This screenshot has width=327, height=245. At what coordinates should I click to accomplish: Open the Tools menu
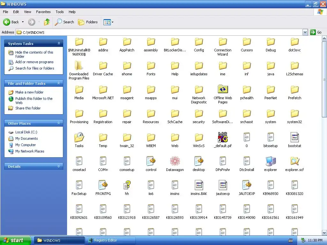point(60,12)
